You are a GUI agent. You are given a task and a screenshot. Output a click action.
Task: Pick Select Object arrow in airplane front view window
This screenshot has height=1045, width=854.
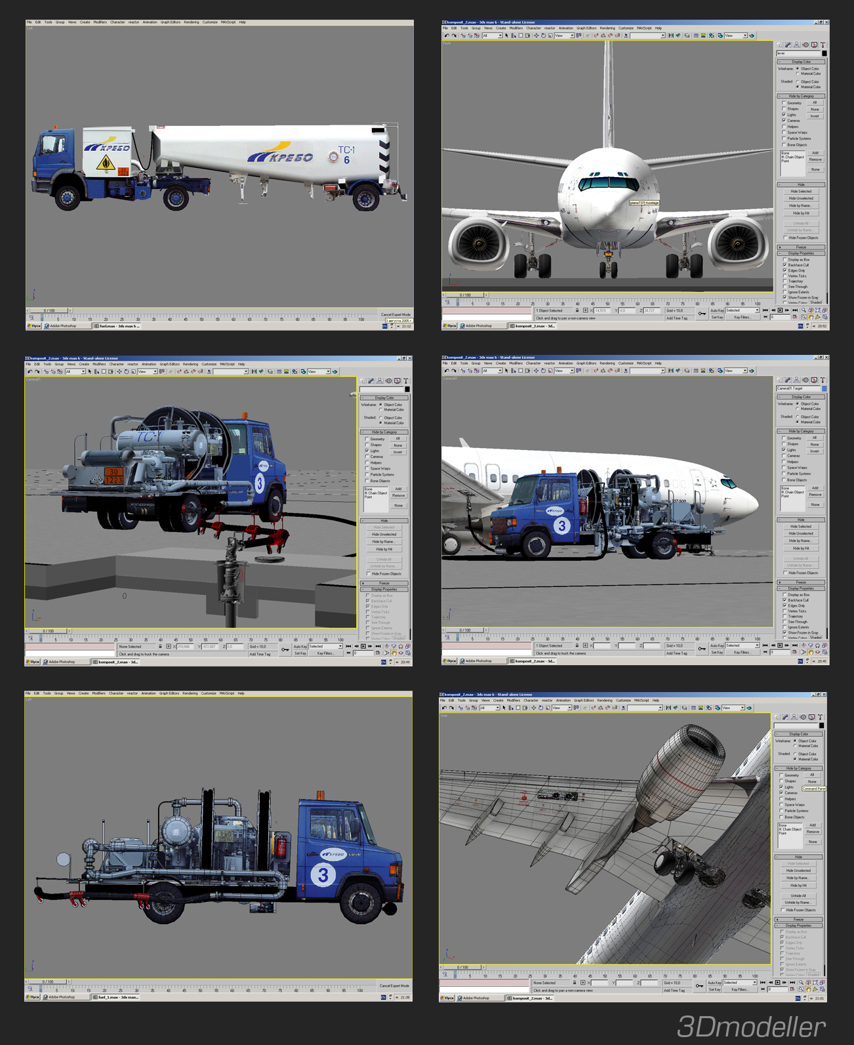tap(506, 36)
